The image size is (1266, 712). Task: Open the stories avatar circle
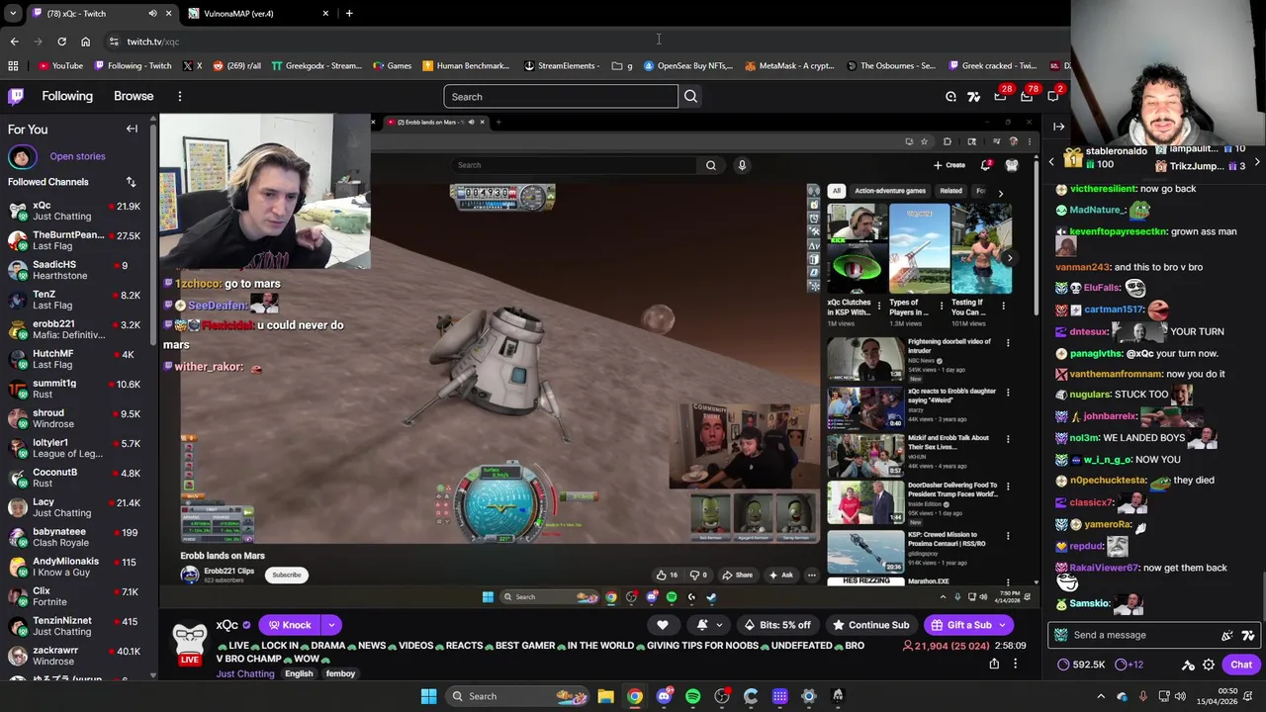(22, 156)
